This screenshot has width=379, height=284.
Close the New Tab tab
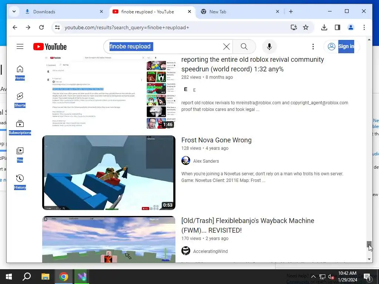(x=278, y=11)
